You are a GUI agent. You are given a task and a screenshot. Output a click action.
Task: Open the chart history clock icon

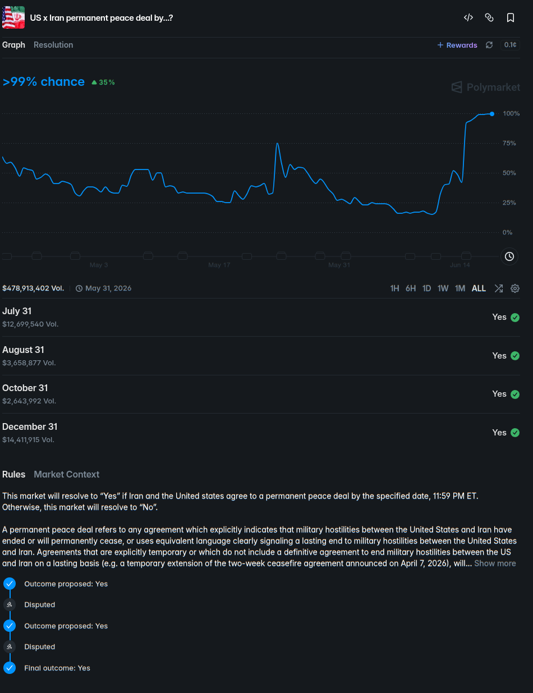coord(509,256)
